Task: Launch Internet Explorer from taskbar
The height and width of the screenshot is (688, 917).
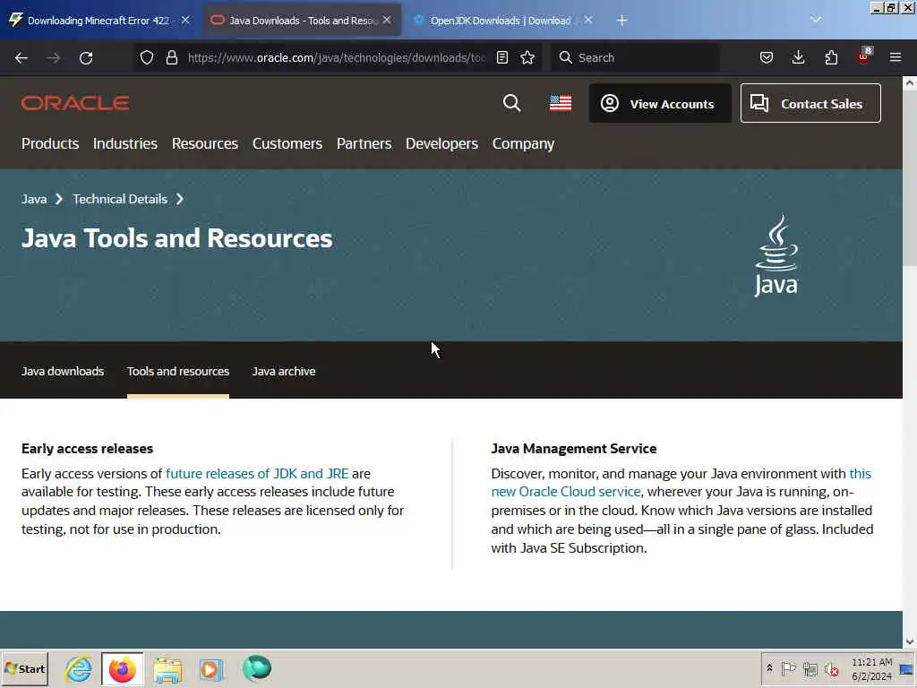Action: click(x=79, y=668)
